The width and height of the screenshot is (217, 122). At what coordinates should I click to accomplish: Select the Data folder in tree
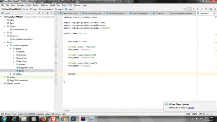[10, 23]
